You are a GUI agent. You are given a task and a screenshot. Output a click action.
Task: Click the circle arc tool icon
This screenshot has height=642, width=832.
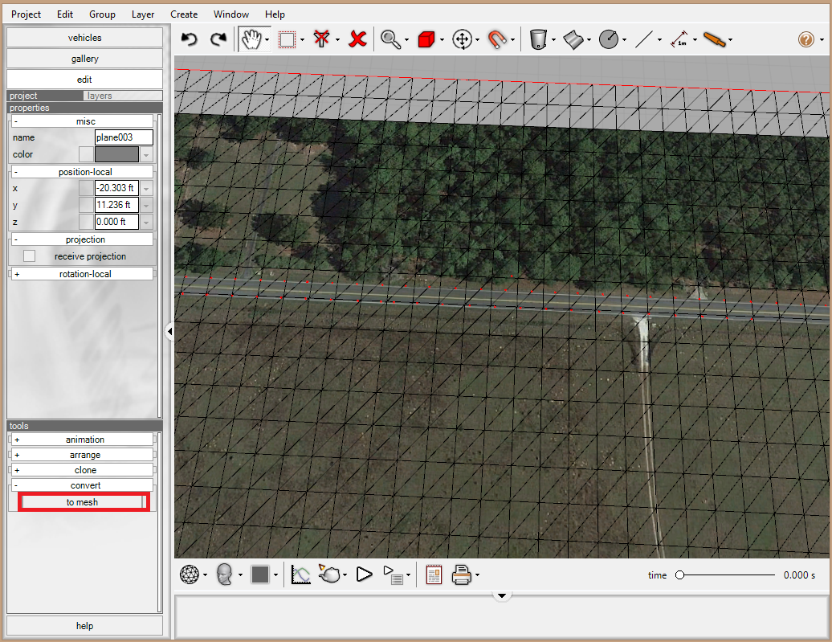[x=609, y=39]
